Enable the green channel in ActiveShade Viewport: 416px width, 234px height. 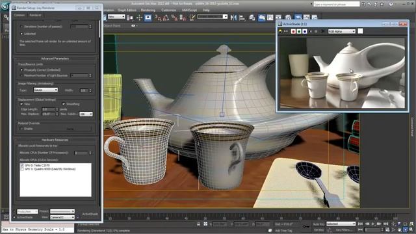pos(299,31)
